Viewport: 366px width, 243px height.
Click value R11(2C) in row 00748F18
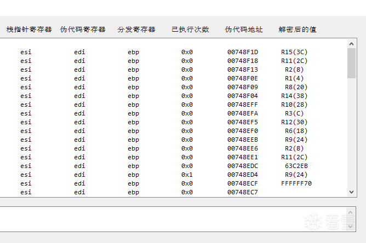(294, 61)
